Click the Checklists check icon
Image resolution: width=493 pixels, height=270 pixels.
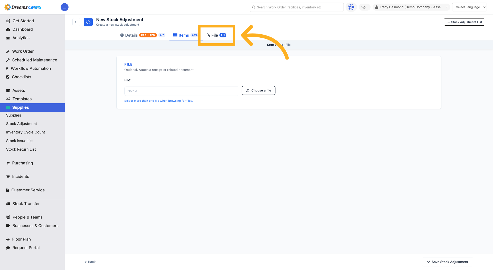click(x=8, y=77)
